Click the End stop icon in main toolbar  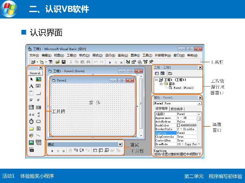coord(121,62)
